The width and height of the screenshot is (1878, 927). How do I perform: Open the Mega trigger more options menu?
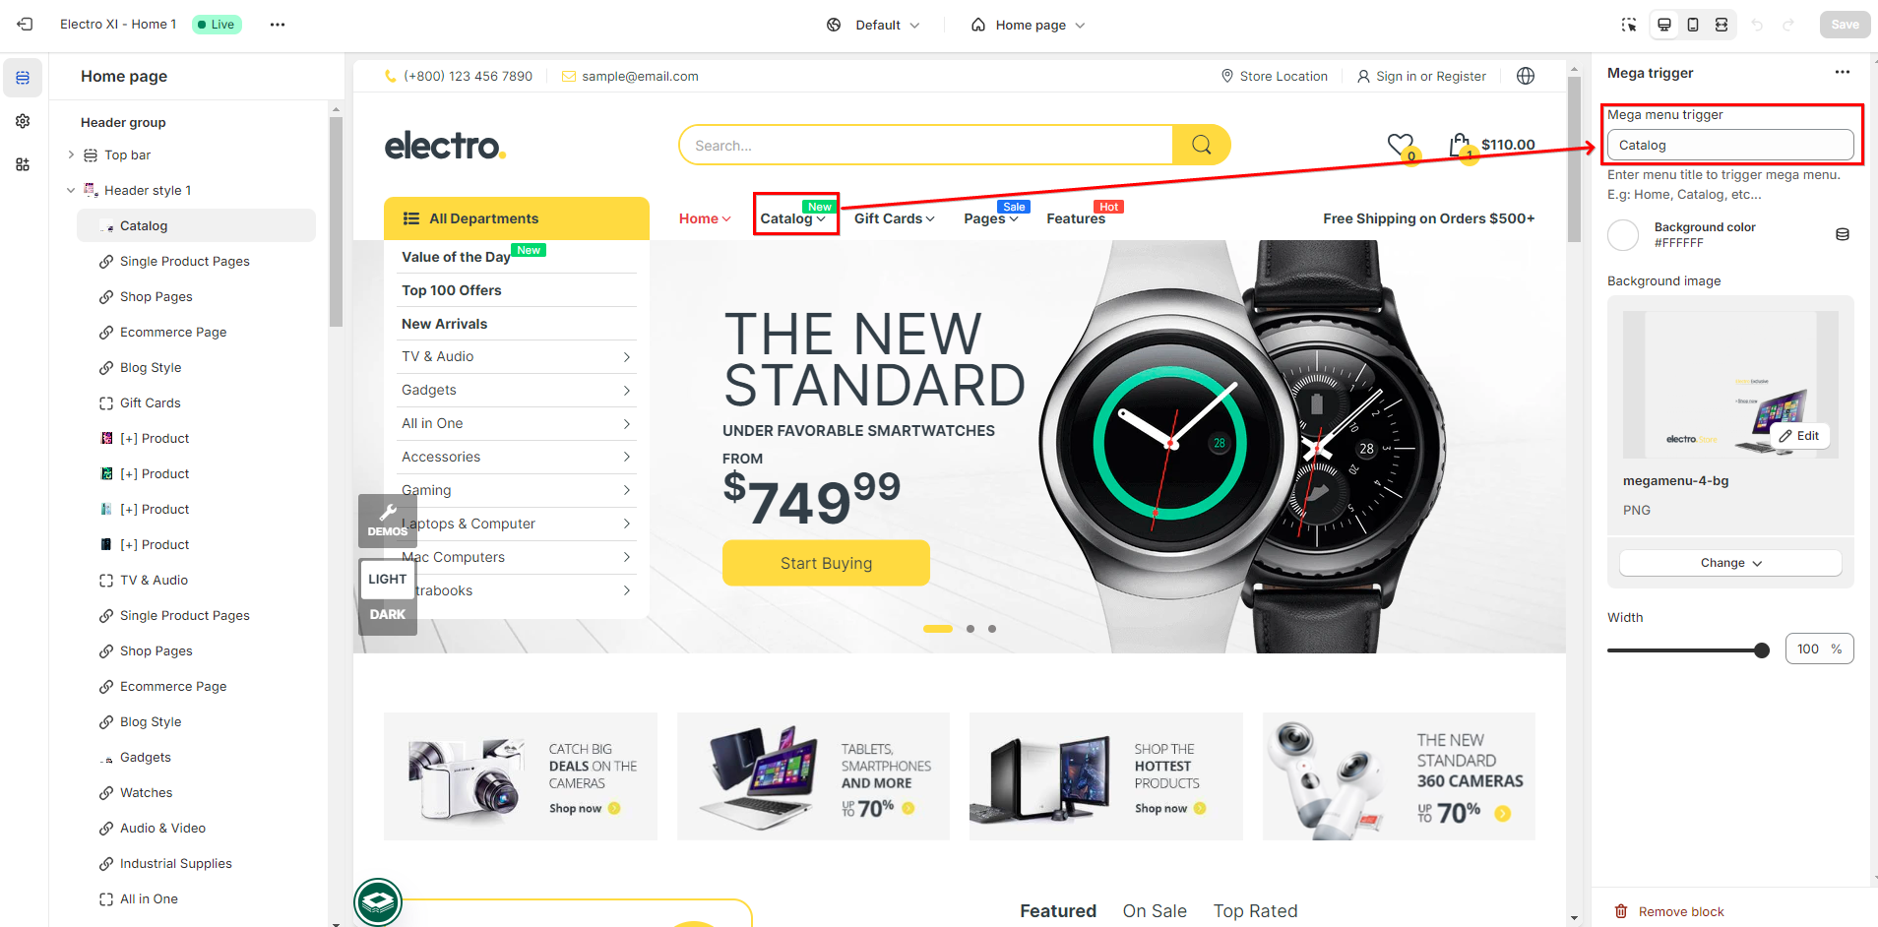tap(1843, 72)
